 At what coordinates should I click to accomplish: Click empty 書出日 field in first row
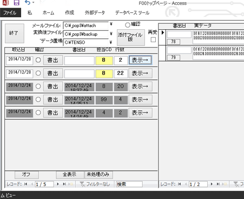tap(80, 61)
